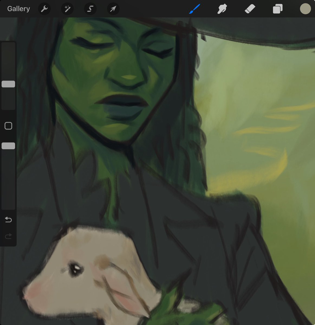Undo the last stroke

(8, 220)
